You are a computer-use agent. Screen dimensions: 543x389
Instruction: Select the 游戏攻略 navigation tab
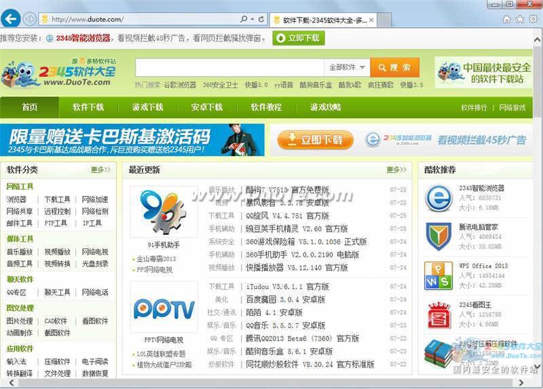pyautogui.click(x=326, y=107)
